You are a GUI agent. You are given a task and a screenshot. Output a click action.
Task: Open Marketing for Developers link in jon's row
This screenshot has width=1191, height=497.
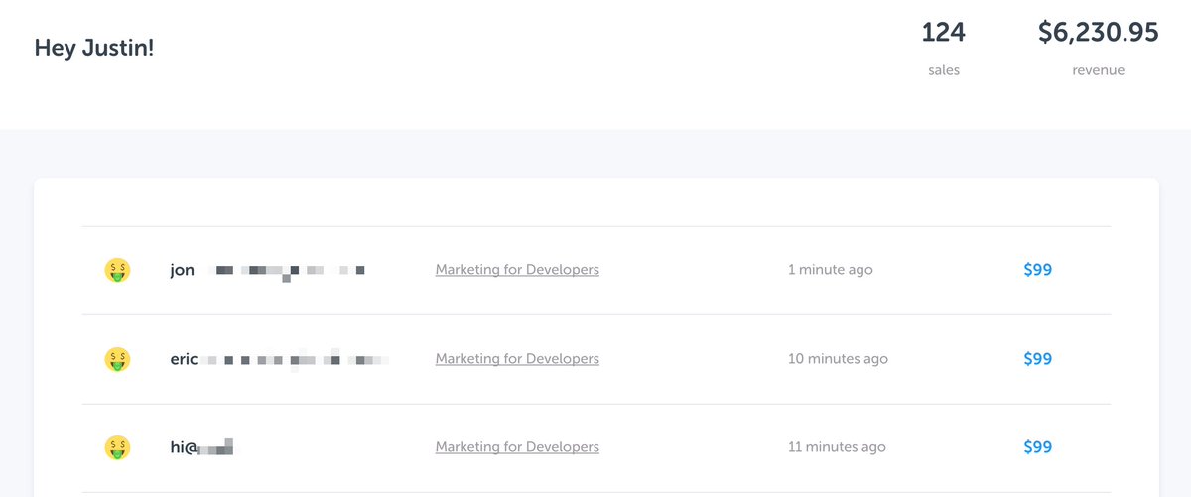pos(517,270)
